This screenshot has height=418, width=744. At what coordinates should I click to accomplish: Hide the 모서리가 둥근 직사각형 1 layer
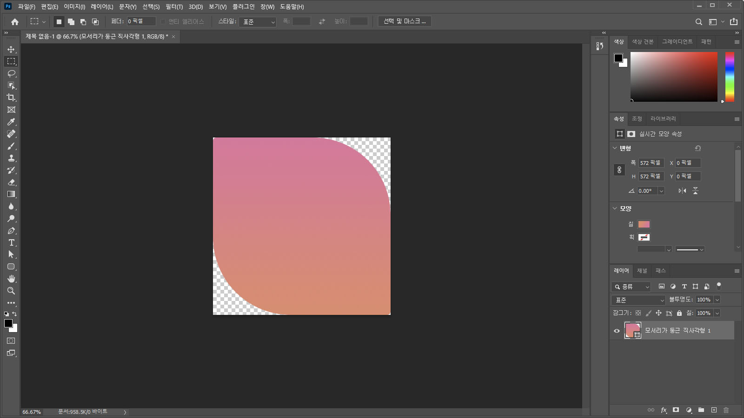coord(617,331)
